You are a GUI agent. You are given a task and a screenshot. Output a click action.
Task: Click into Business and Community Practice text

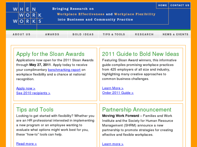(x=95, y=19)
